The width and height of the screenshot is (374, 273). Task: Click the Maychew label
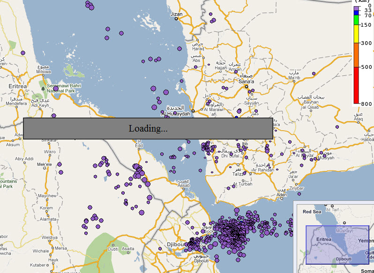(x=47, y=196)
